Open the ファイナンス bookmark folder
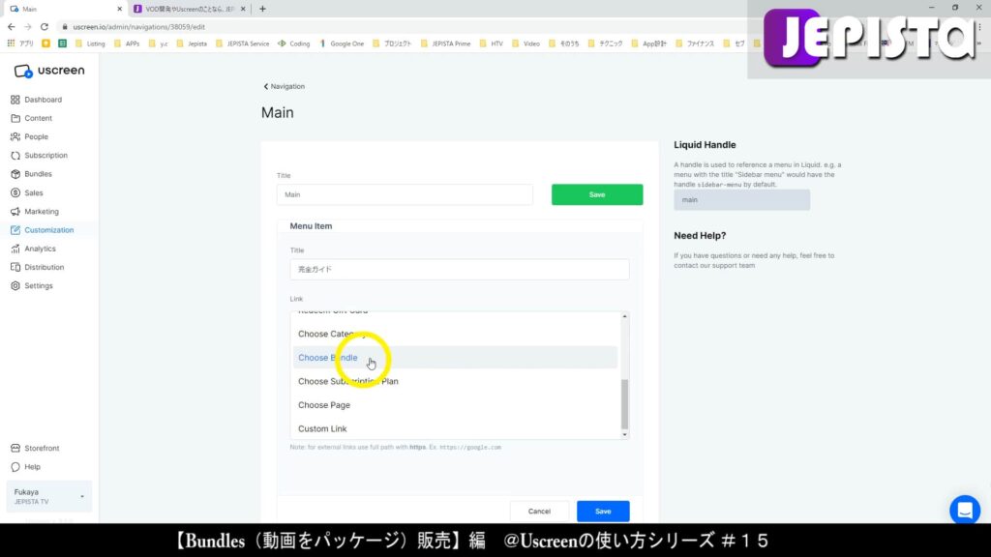Screen dimensions: 991x557 [x=695, y=44]
